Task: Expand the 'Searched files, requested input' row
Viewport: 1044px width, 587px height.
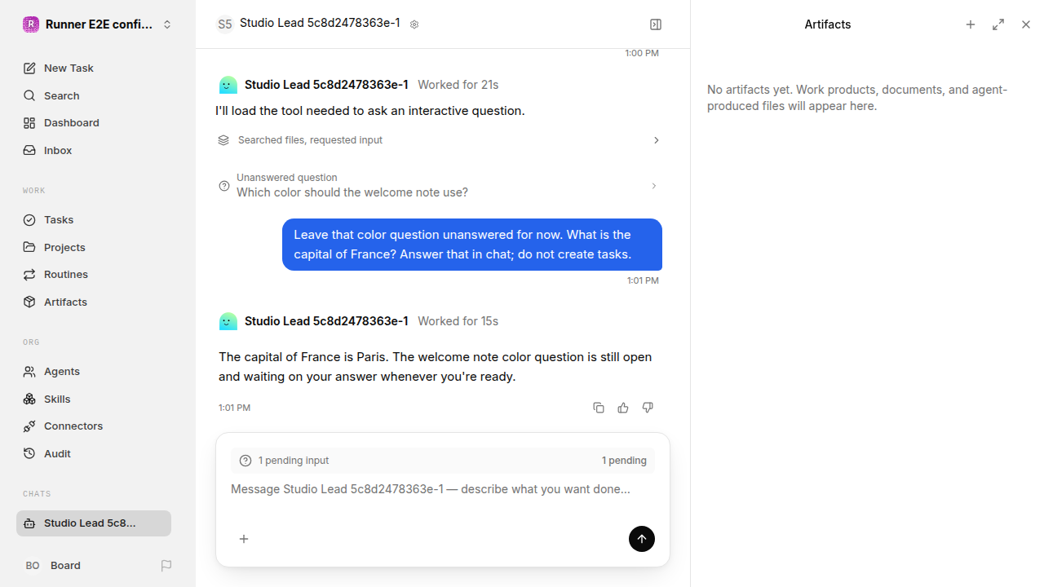Action: point(439,140)
